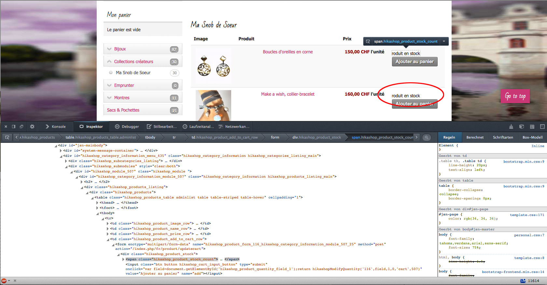547x285 pixels.
Task: Open the Ma Snob de Soeur subcategory
Action: tap(133, 73)
